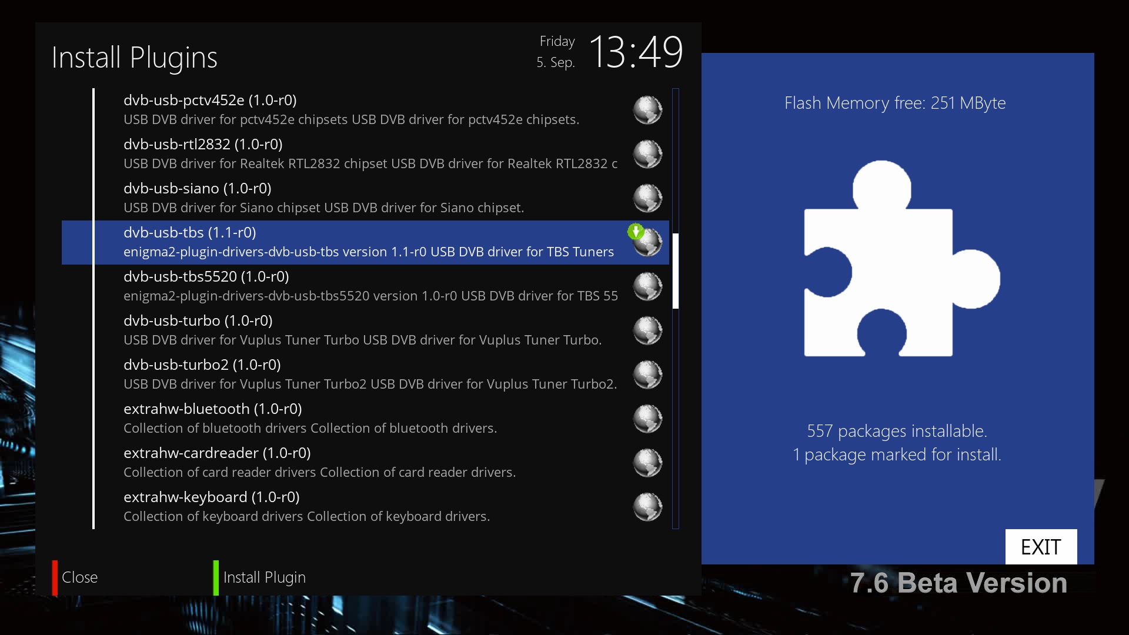Screen dimensions: 1129x635
Task: Select highlighted dvb-usb-tbs (1.1-r0) entry
Action: tap(365, 242)
